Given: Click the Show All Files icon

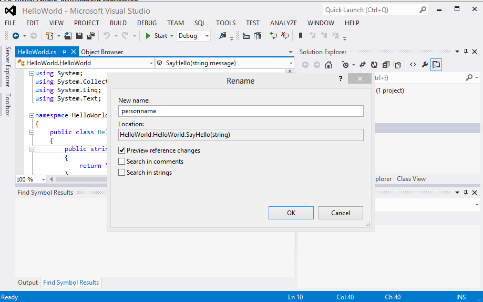Looking at the screenshot, I should coord(397,65).
